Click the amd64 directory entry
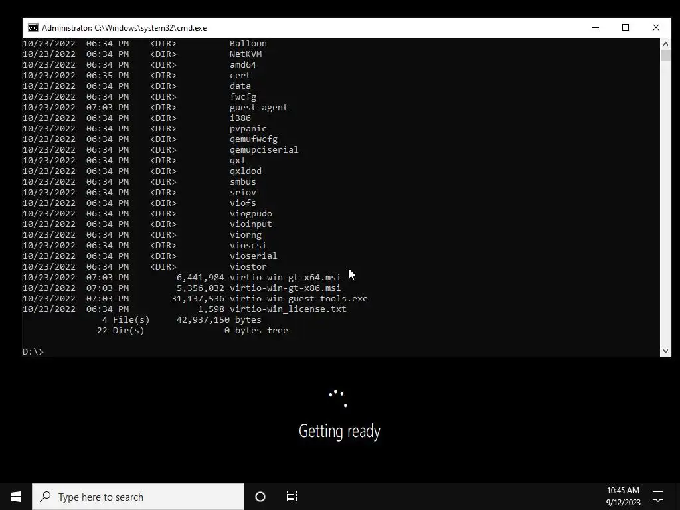Image resolution: width=680 pixels, height=510 pixels. (243, 64)
